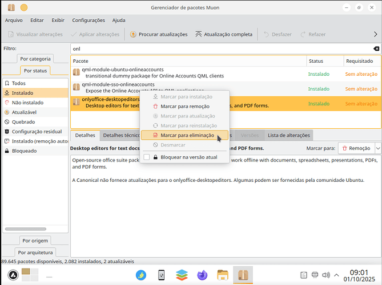Expand the Por categoria filter section
382x285 pixels.
tap(35, 59)
